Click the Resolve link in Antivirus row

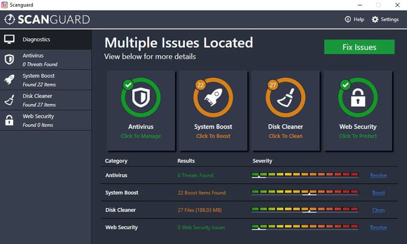(378, 176)
